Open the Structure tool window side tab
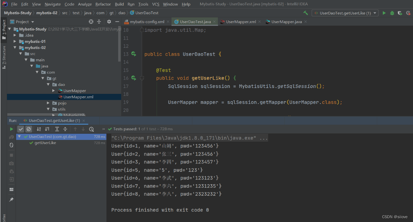The height and width of the screenshot is (222, 413). click(x=4, y=57)
